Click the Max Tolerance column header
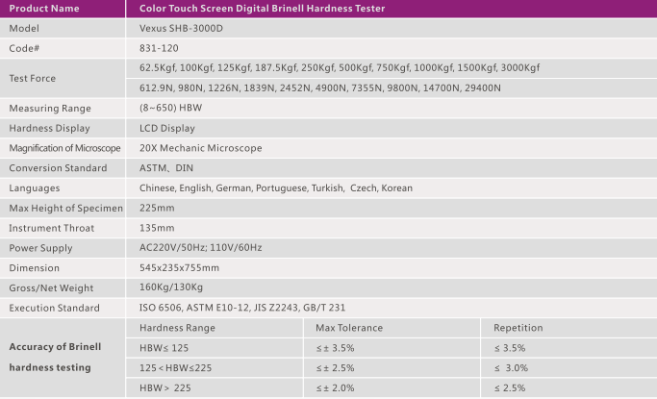This screenshot has width=657, height=399. (x=349, y=328)
